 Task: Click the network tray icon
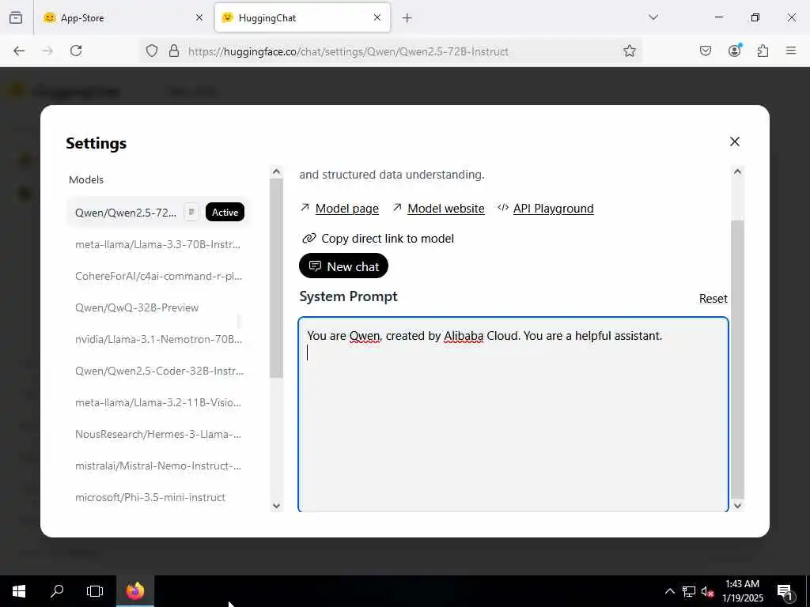click(689, 591)
